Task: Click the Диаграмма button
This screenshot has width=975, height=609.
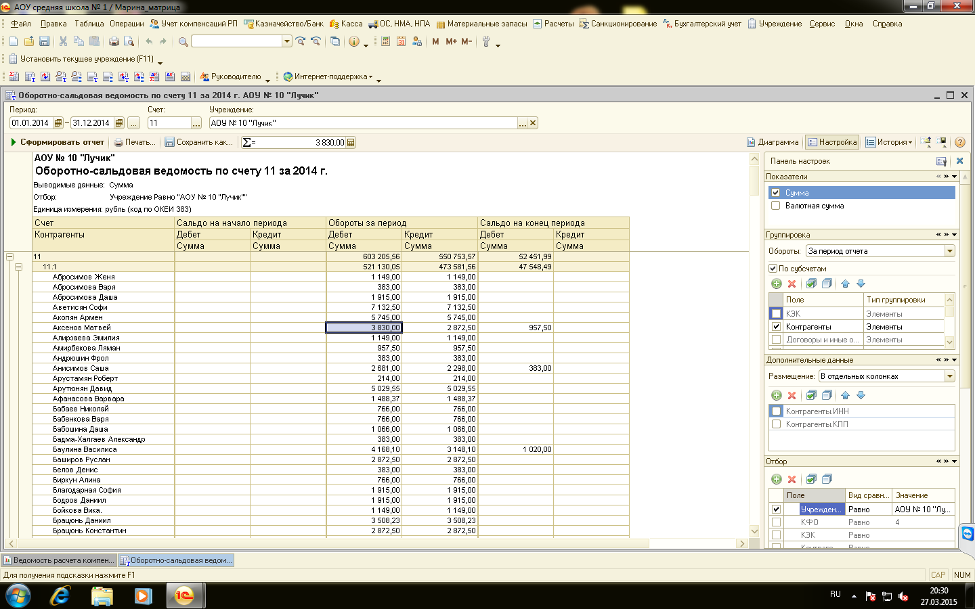Action: coord(773,142)
